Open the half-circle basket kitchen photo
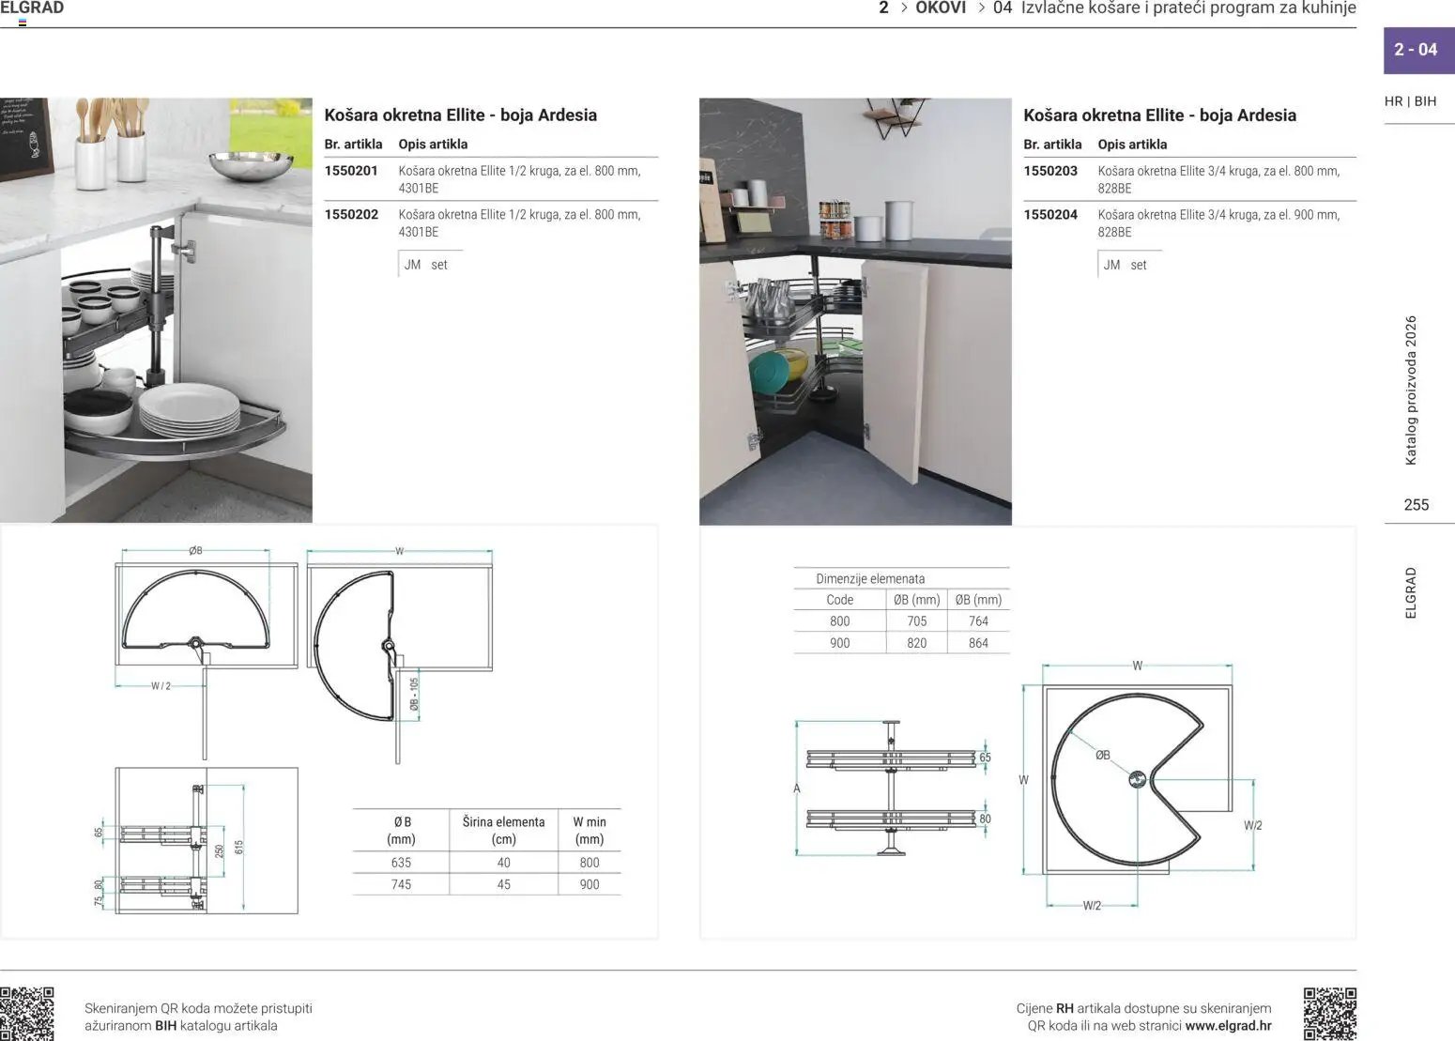This screenshot has height=1041, width=1455. 156,310
